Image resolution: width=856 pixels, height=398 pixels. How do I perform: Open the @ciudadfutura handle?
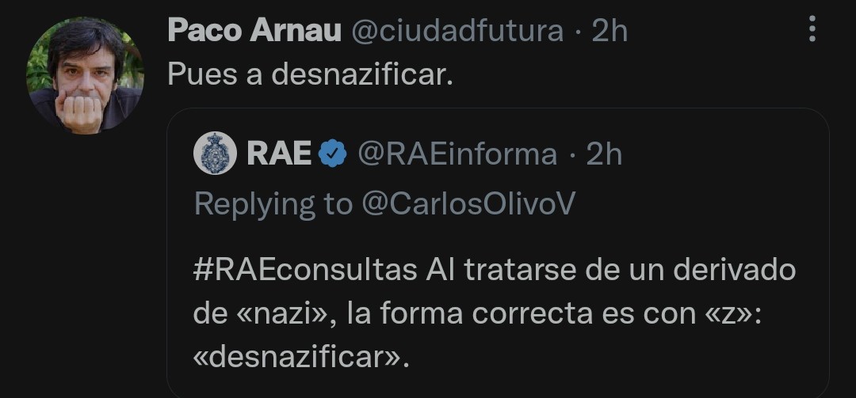click(457, 31)
